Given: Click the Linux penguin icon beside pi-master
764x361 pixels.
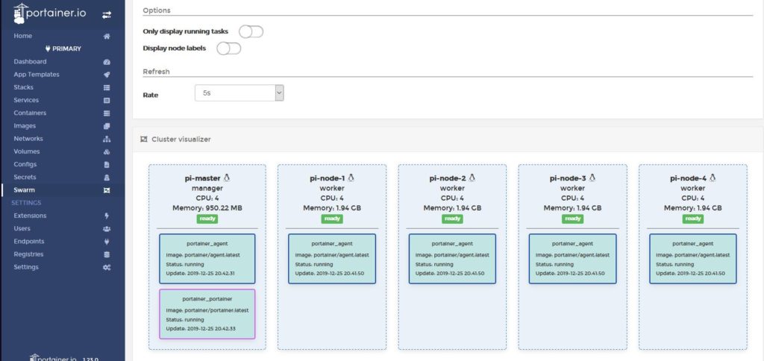Looking at the screenshot, I should pos(227,178).
